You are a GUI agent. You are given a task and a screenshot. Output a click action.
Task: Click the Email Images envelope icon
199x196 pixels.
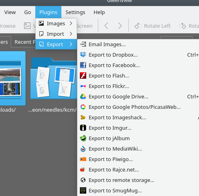[x=83, y=44]
